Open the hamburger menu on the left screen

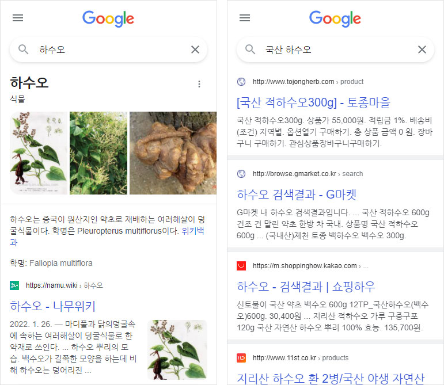click(x=18, y=18)
